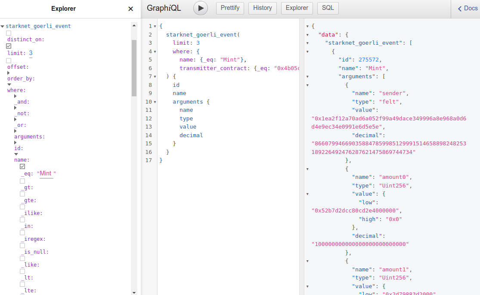Edit the _eq value Mint
480x295 pixels.
[46, 174]
